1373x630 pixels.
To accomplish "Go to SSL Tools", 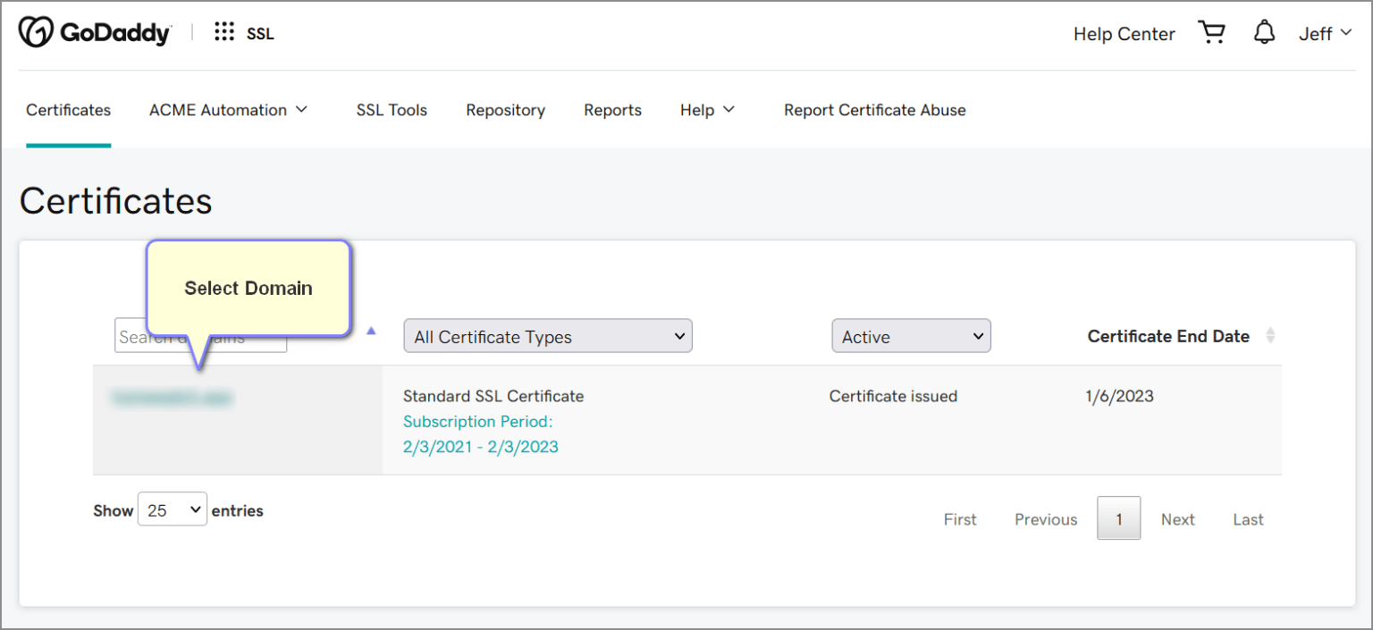I will pyautogui.click(x=392, y=110).
